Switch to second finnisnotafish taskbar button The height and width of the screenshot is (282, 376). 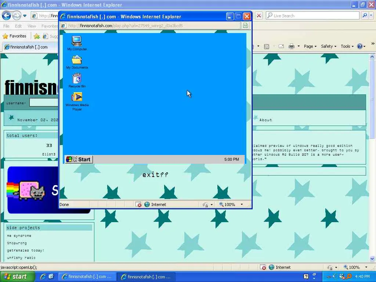[x=146, y=277]
